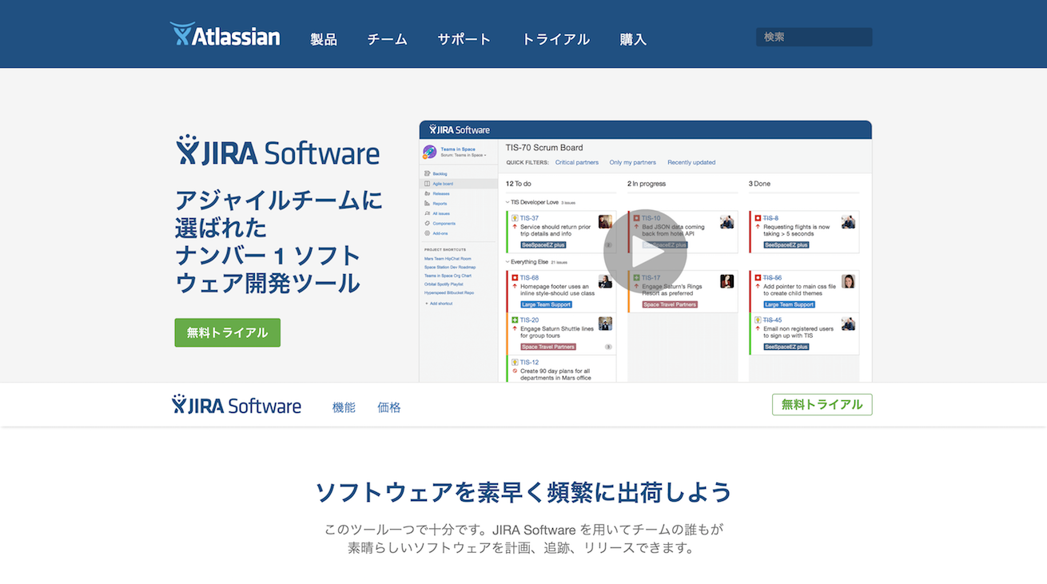Click the Add-ons sidebar icon

(x=428, y=233)
